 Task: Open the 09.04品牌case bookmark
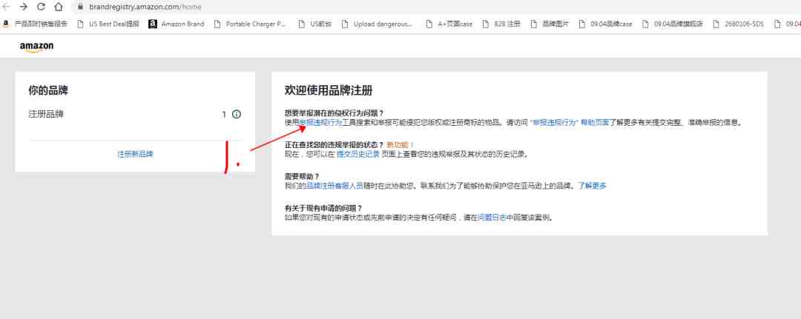tap(605, 24)
